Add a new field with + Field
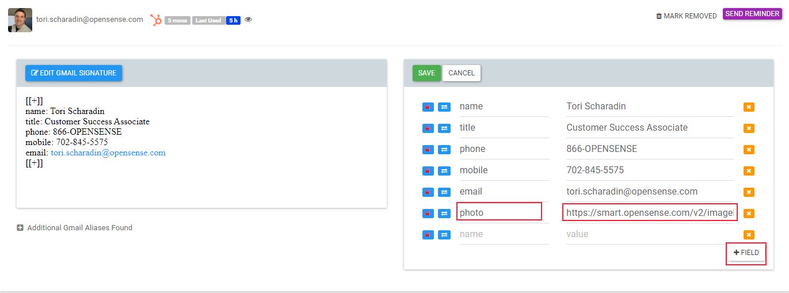 point(746,253)
